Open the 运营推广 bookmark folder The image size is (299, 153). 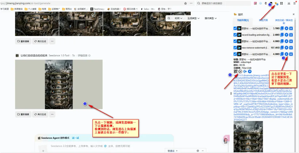point(54,9)
